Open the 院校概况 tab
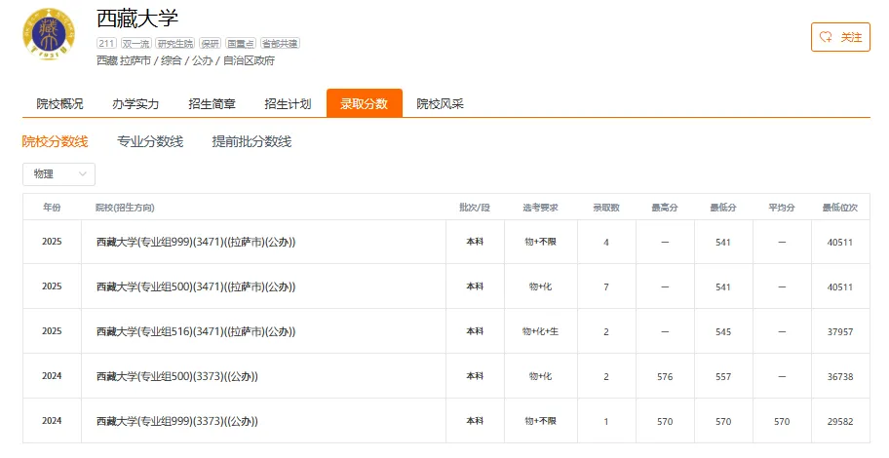 [59, 103]
